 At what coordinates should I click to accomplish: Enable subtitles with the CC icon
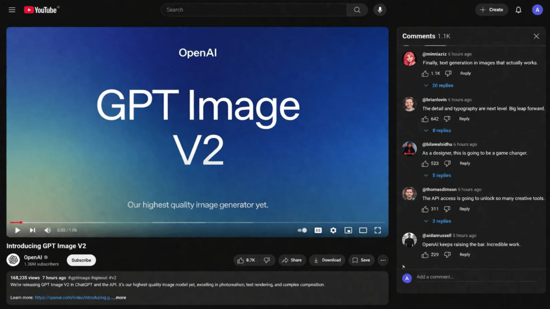[318, 230]
